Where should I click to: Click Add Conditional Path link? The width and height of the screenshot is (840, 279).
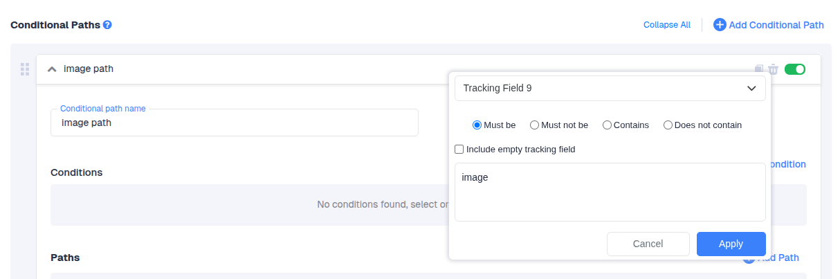pyautogui.click(x=776, y=25)
